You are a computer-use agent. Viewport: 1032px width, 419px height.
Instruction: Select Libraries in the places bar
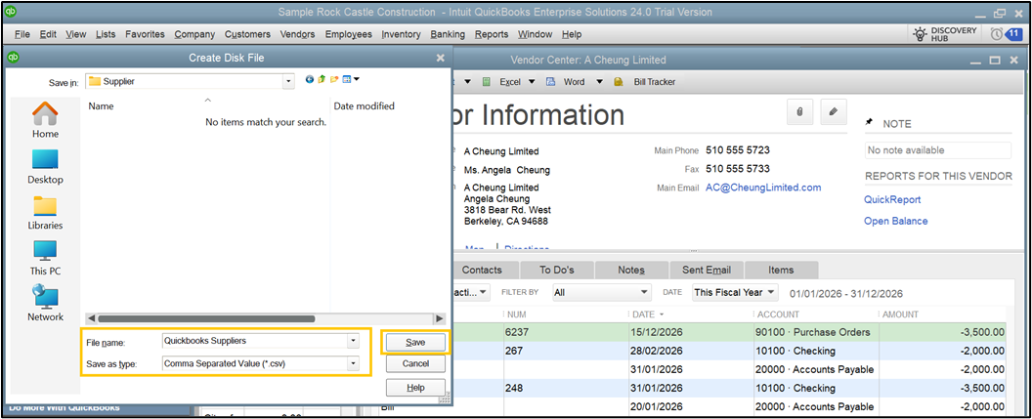45,213
